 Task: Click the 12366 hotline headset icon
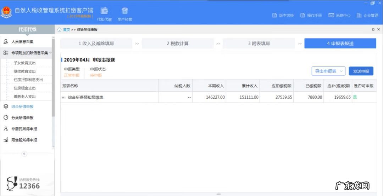[x=12, y=184]
